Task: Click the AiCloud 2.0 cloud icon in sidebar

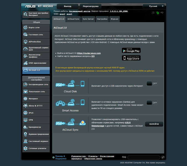Action: [26, 70]
